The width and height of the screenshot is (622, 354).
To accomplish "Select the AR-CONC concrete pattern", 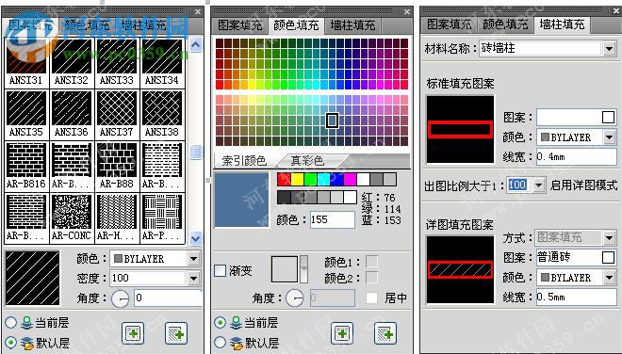I will click(72, 218).
